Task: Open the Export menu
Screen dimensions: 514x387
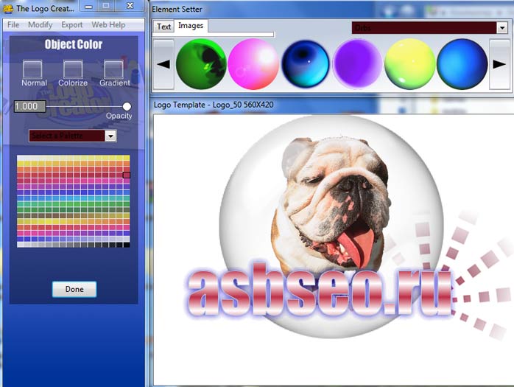Action: (x=71, y=24)
